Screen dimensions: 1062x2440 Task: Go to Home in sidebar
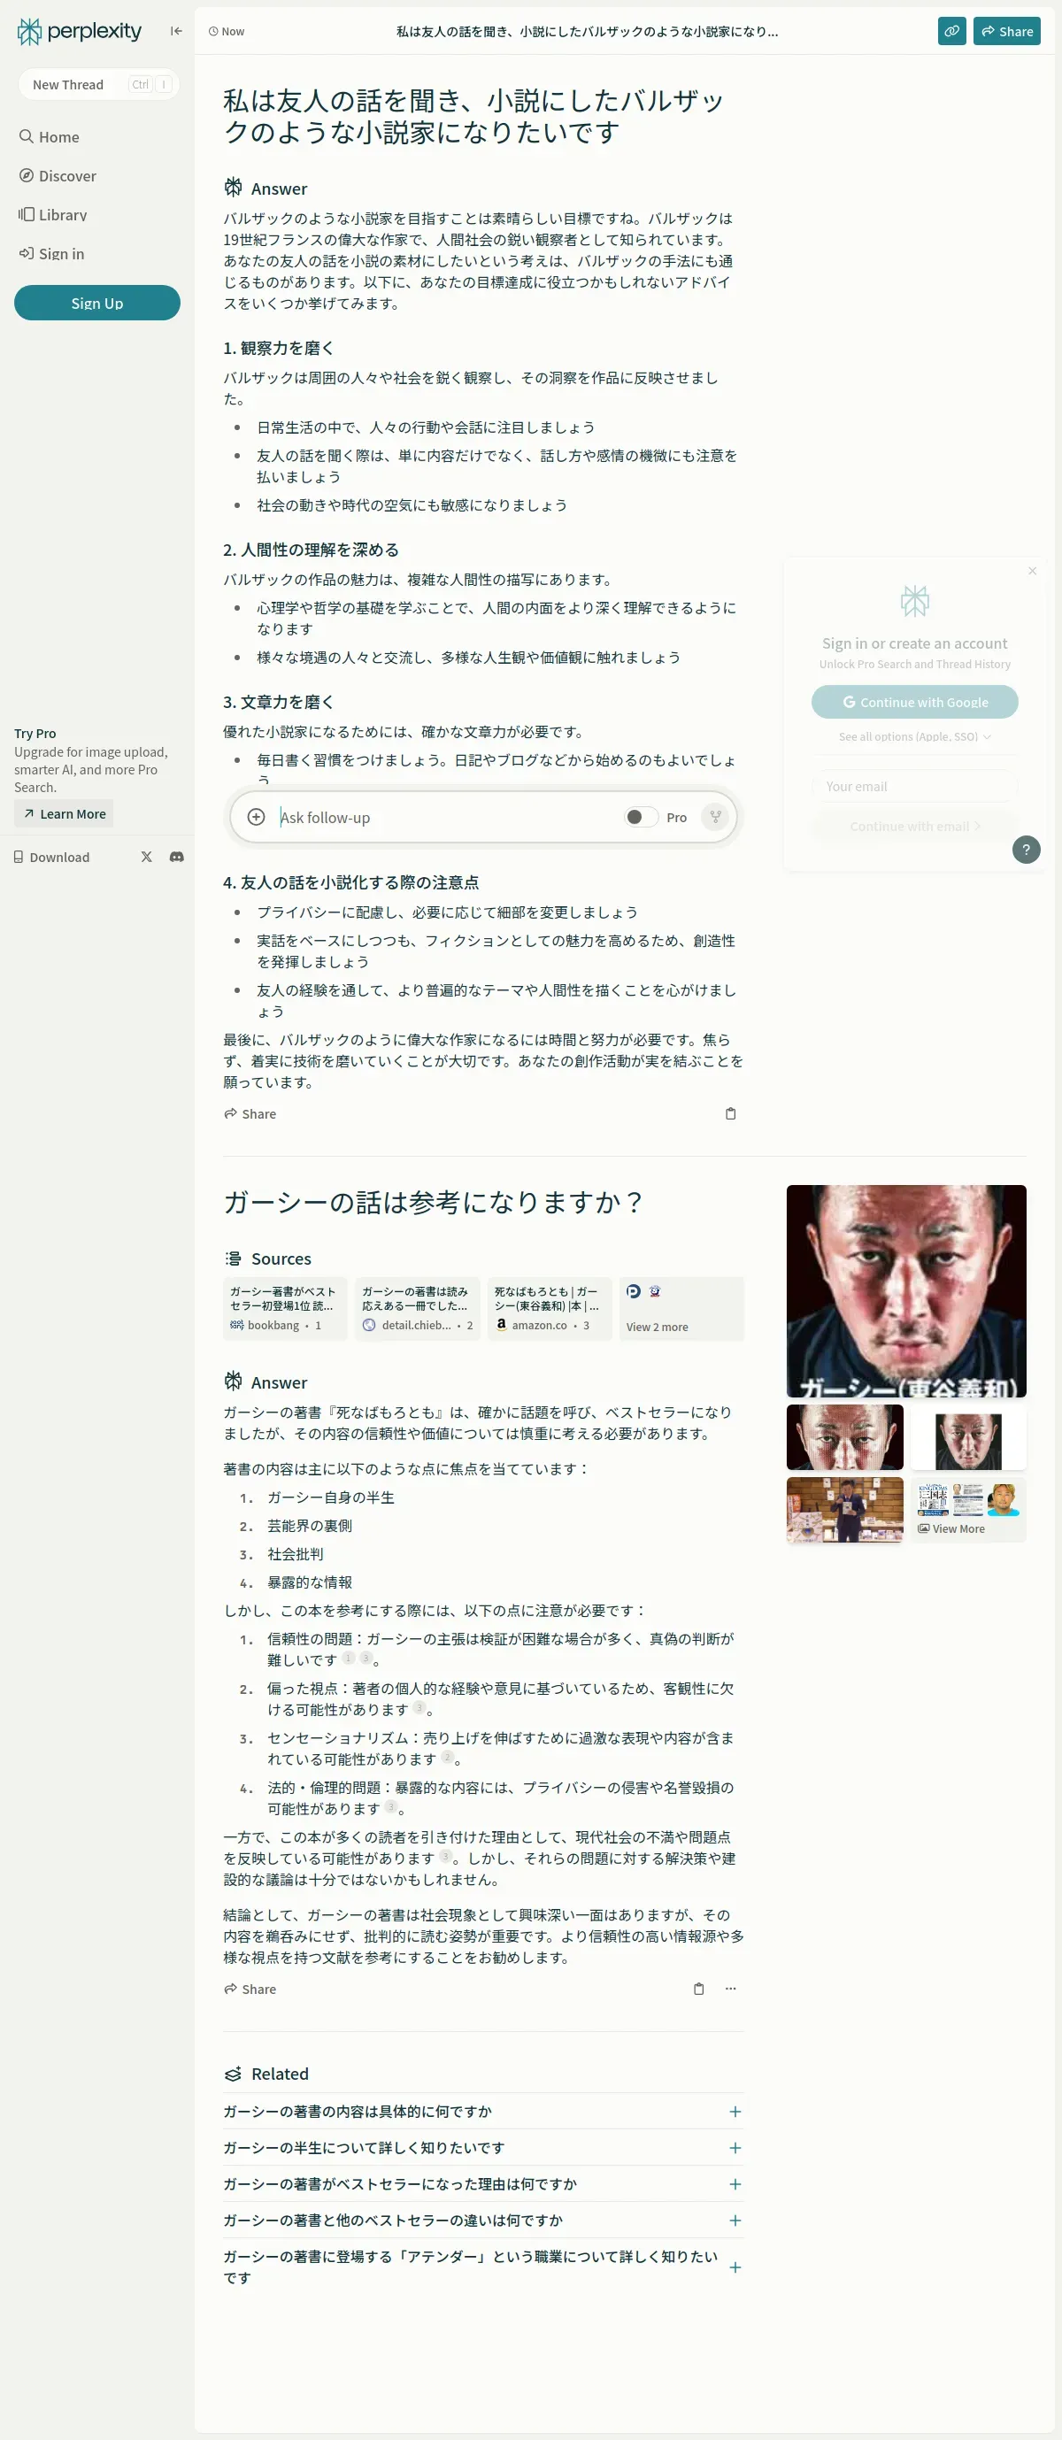[50, 137]
